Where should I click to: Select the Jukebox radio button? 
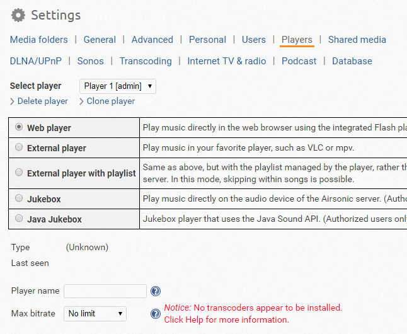coord(20,199)
